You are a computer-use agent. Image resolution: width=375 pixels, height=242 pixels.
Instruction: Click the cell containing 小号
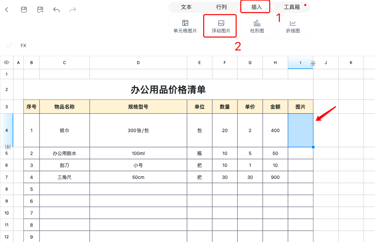click(138, 165)
